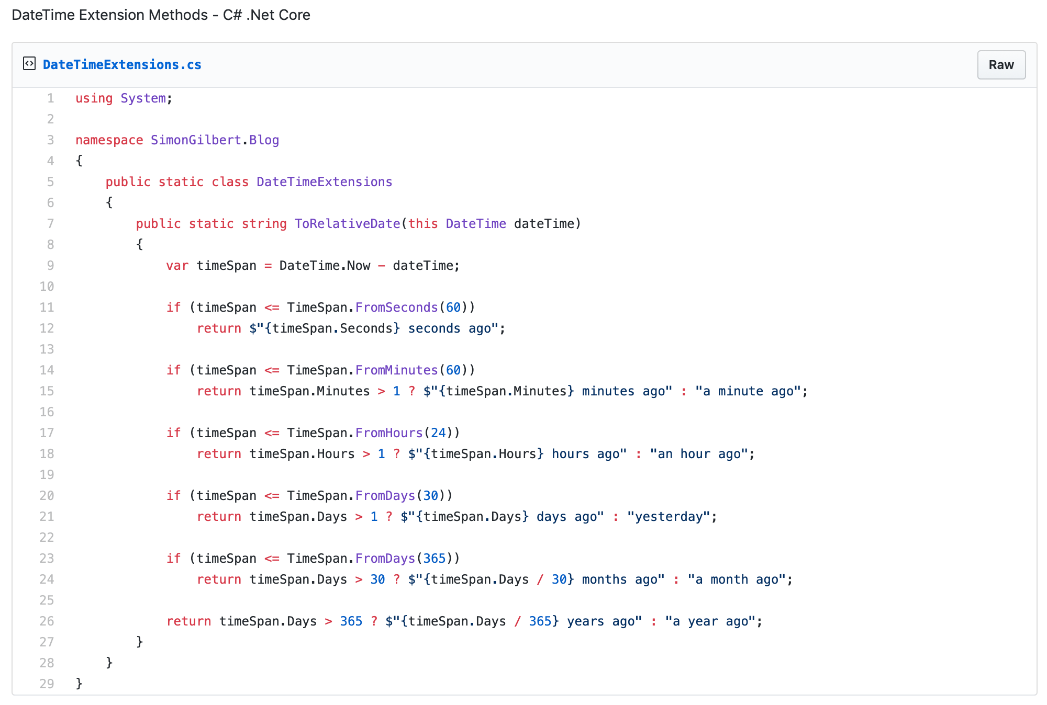Click '"a minute ago"' string literal
This screenshot has height=705, width=1047.
pos(748,391)
